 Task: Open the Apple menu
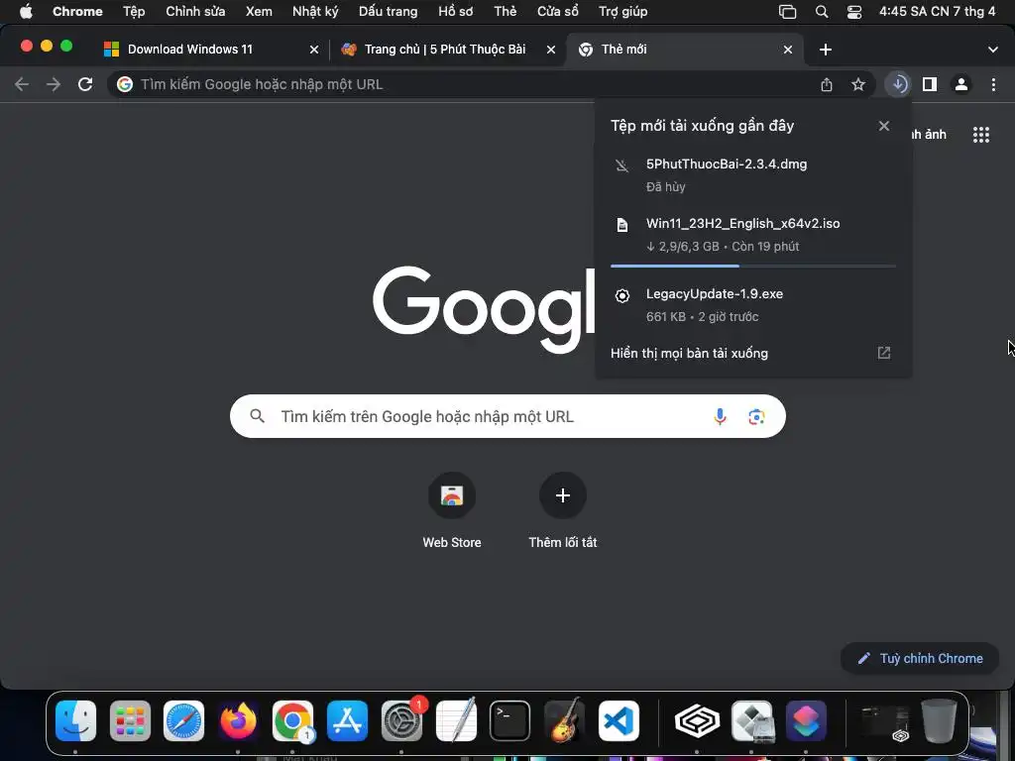26,11
